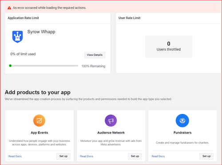This screenshot has height=165, width=222.
Task: Click the red warning triangle icon
Action: point(9,8)
